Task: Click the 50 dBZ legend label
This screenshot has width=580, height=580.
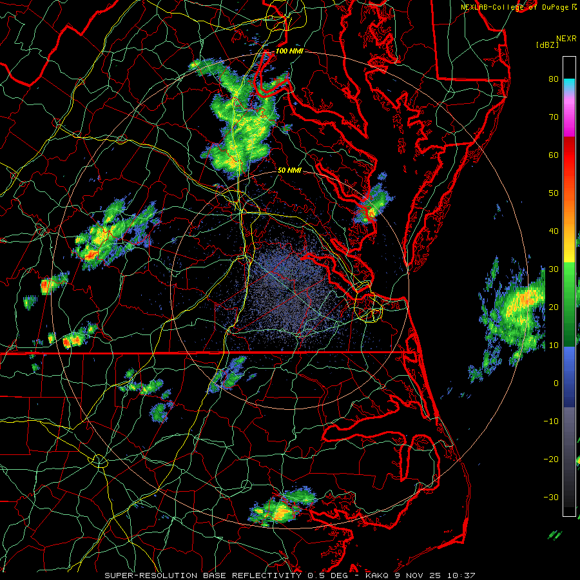Action: pos(554,193)
